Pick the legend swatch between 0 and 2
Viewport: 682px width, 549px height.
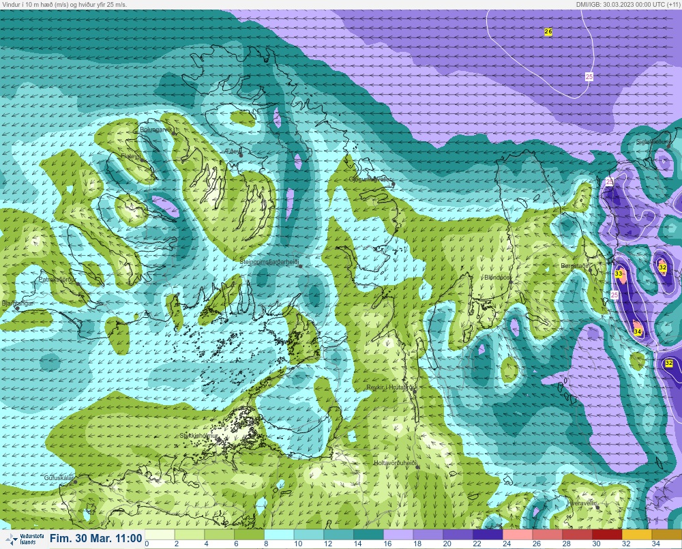160,535
